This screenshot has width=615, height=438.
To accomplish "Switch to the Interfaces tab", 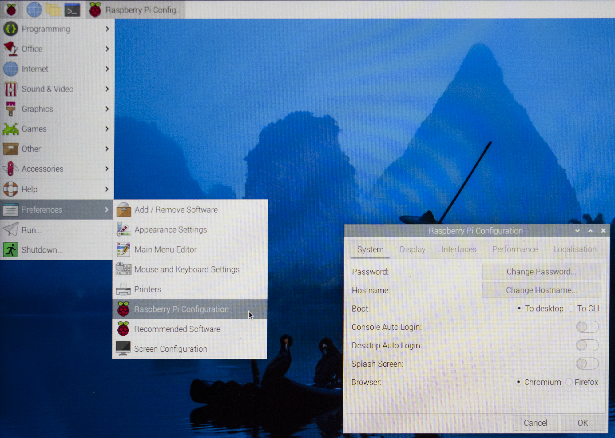I will coord(458,249).
